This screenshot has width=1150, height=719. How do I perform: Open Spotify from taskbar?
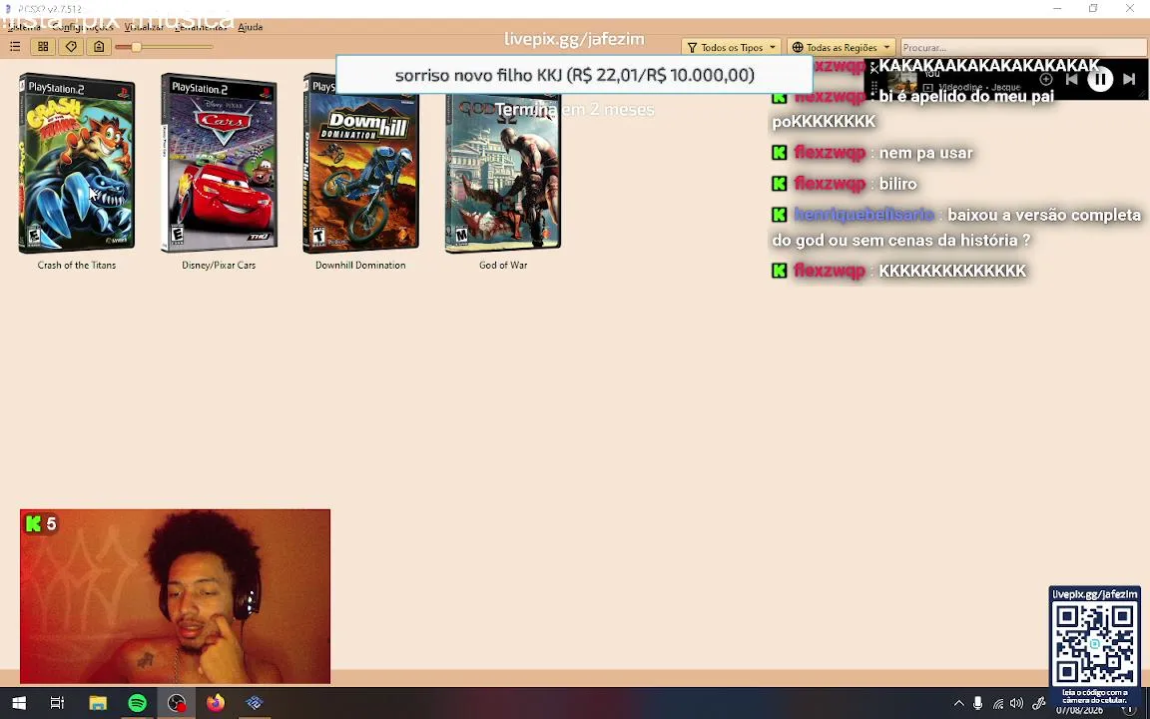(137, 703)
